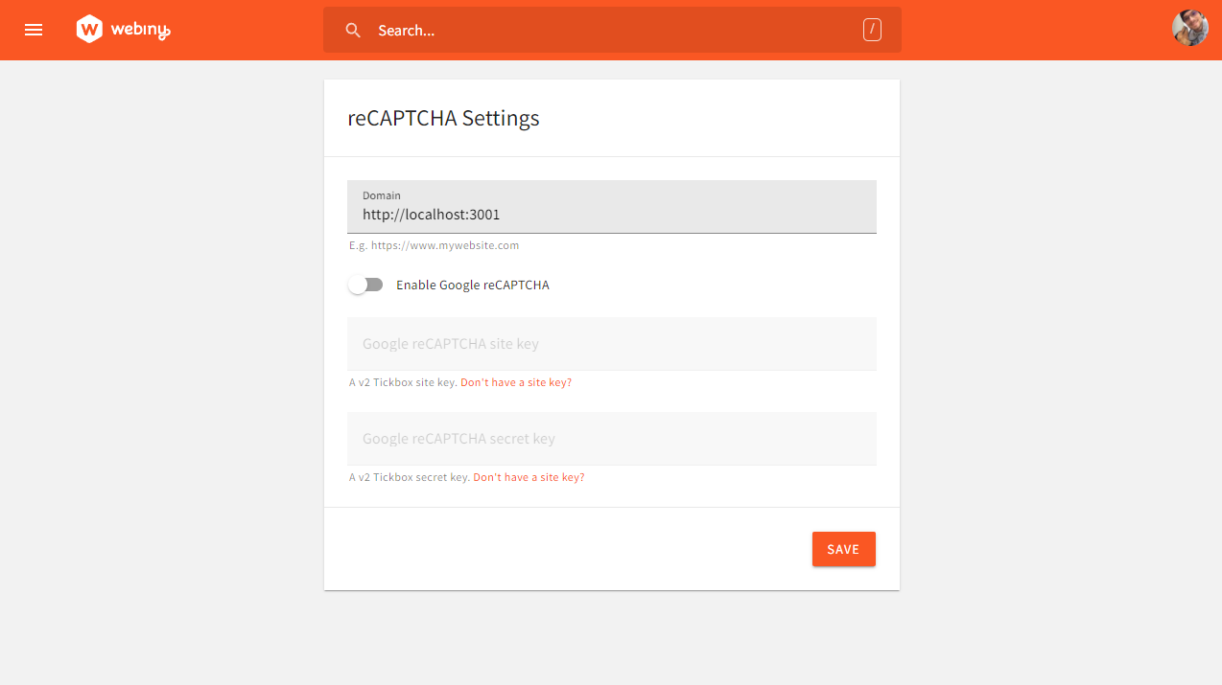The width and height of the screenshot is (1222, 685).
Task: Click the secret key 'Don't have a site key?' link
Action: pyautogui.click(x=529, y=476)
